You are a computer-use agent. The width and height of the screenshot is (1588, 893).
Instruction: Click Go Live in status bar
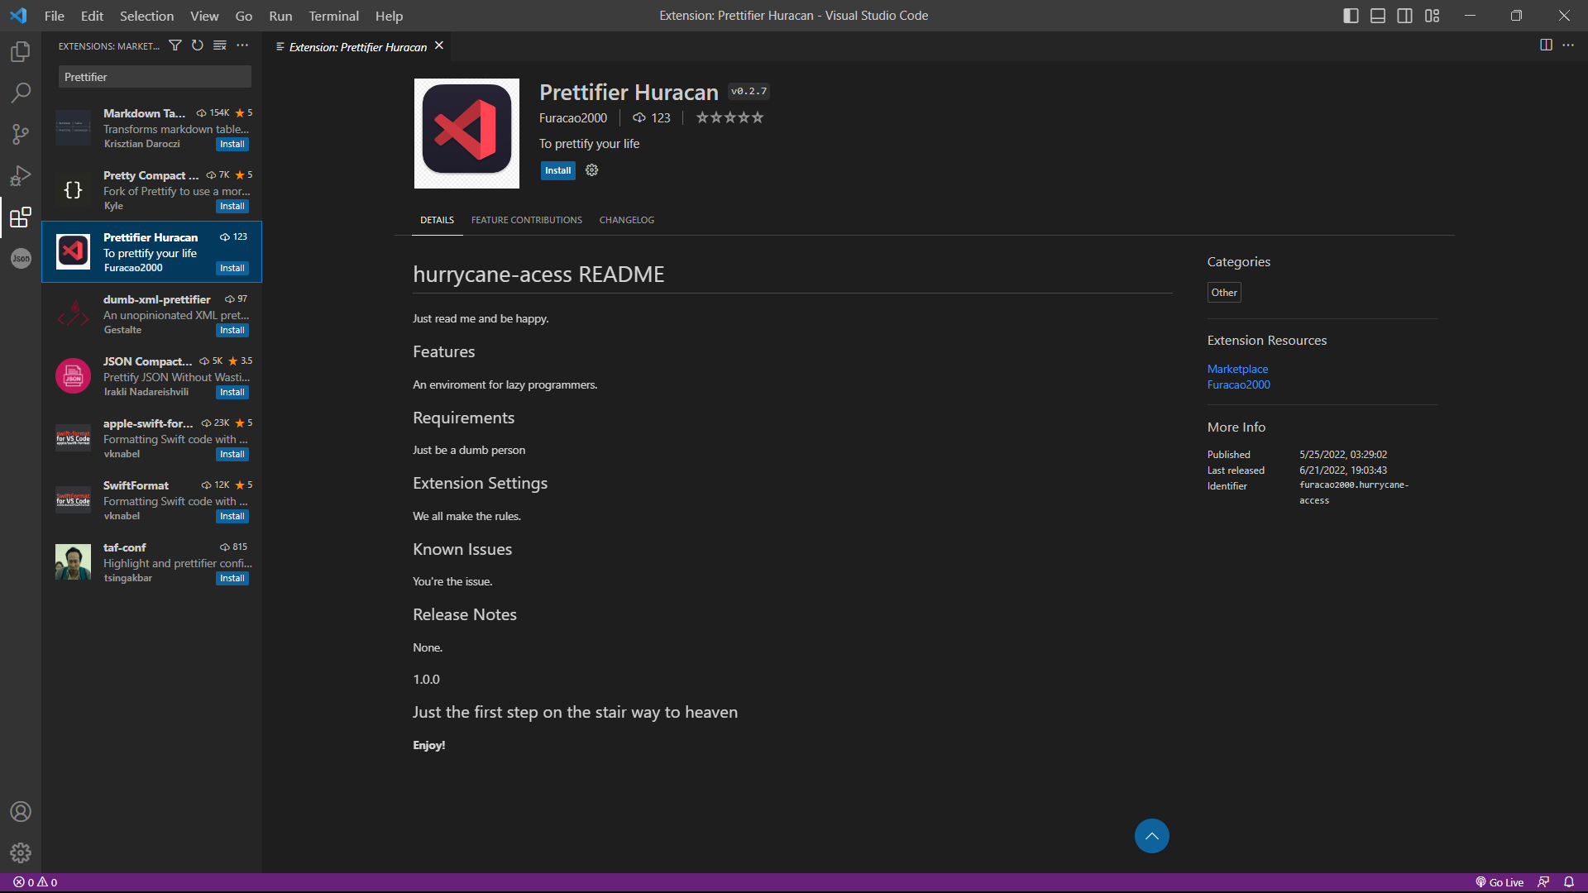(1500, 882)
